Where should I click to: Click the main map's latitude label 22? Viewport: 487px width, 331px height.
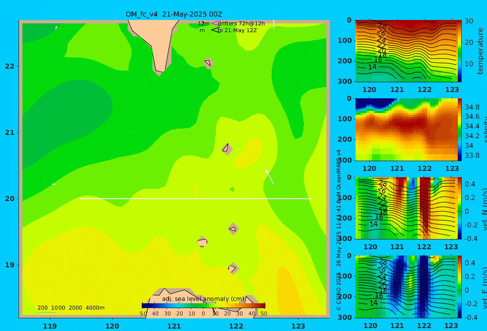point(10,67)
